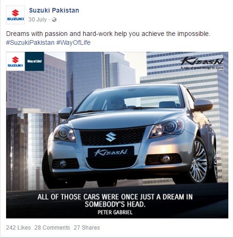
Task: Click the Kizashi script logo above the buildings
Action: pyautogui.click(x=202, y=63)
